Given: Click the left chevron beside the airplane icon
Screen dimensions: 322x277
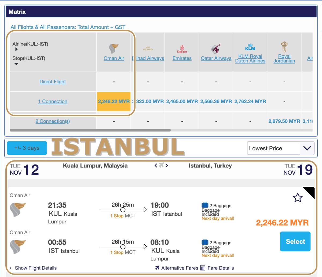Looking at the screenshot, I should click(156, 166).
